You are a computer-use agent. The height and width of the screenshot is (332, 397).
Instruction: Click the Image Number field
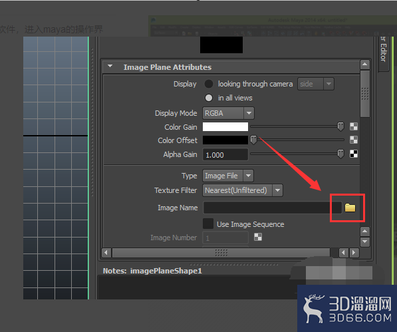point(225,238)
